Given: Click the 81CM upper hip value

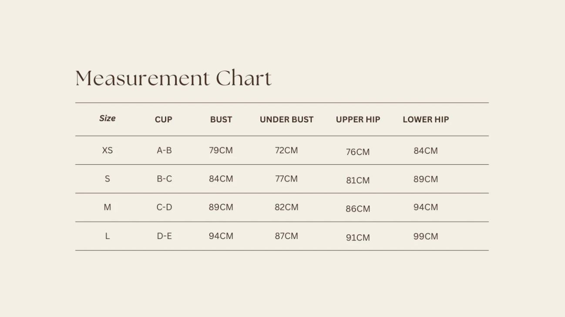Looking at the screenshot, I should tap(358, 181).
